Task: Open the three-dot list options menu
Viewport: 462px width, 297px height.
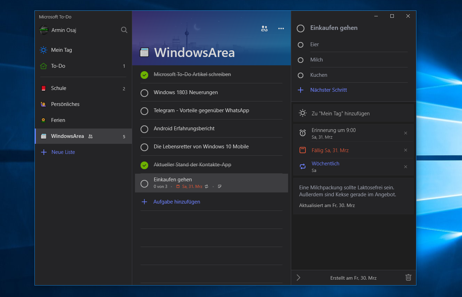Action: pyautogui.click(x=281, y=28)
